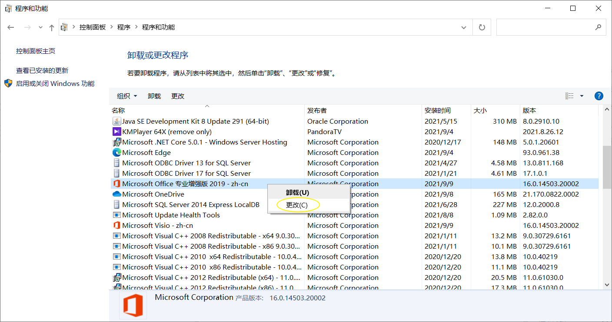Sort by the 版本 column header
The width and height of the screenshot is (612, 322).
coord(559,111)
